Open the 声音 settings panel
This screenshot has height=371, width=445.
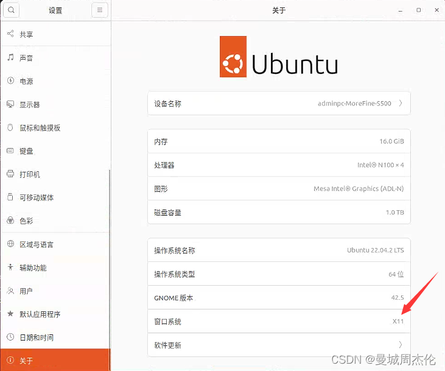coord(55,58)
